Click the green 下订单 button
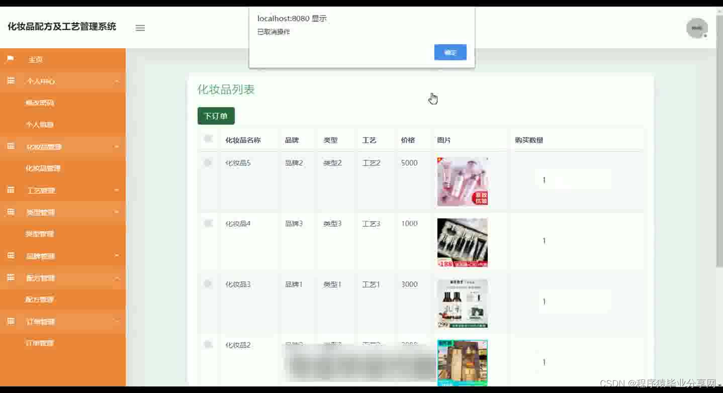 [216, 116]
